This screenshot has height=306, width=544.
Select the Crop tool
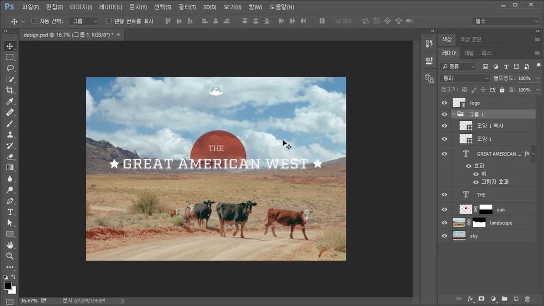(x=10, y=90)
